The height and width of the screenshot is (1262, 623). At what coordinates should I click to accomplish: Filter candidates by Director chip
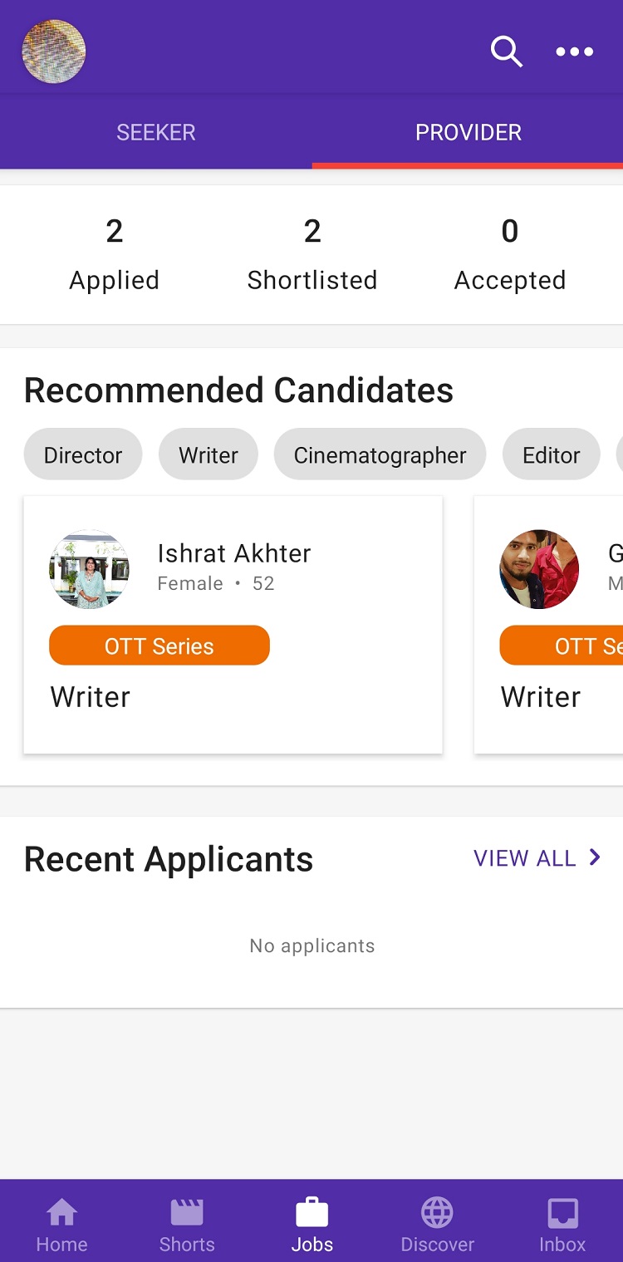pyautogui.click(x=83, y=454)
